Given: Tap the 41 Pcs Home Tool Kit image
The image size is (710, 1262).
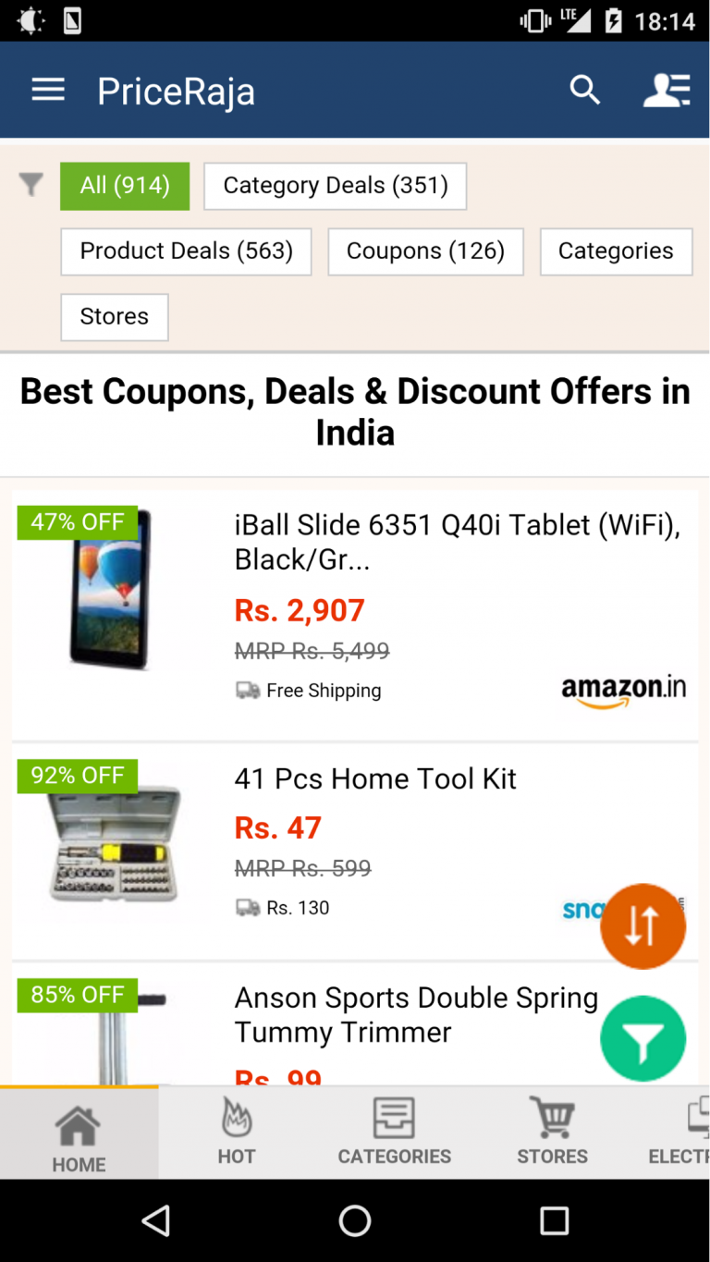Looking at the screenshot, I should pos(115,844).
